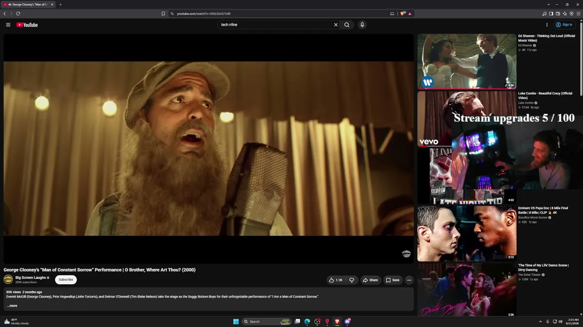Open the Eminem VS Papa Doc thumbnail
The image size is (583, 327).
(467, 233)
